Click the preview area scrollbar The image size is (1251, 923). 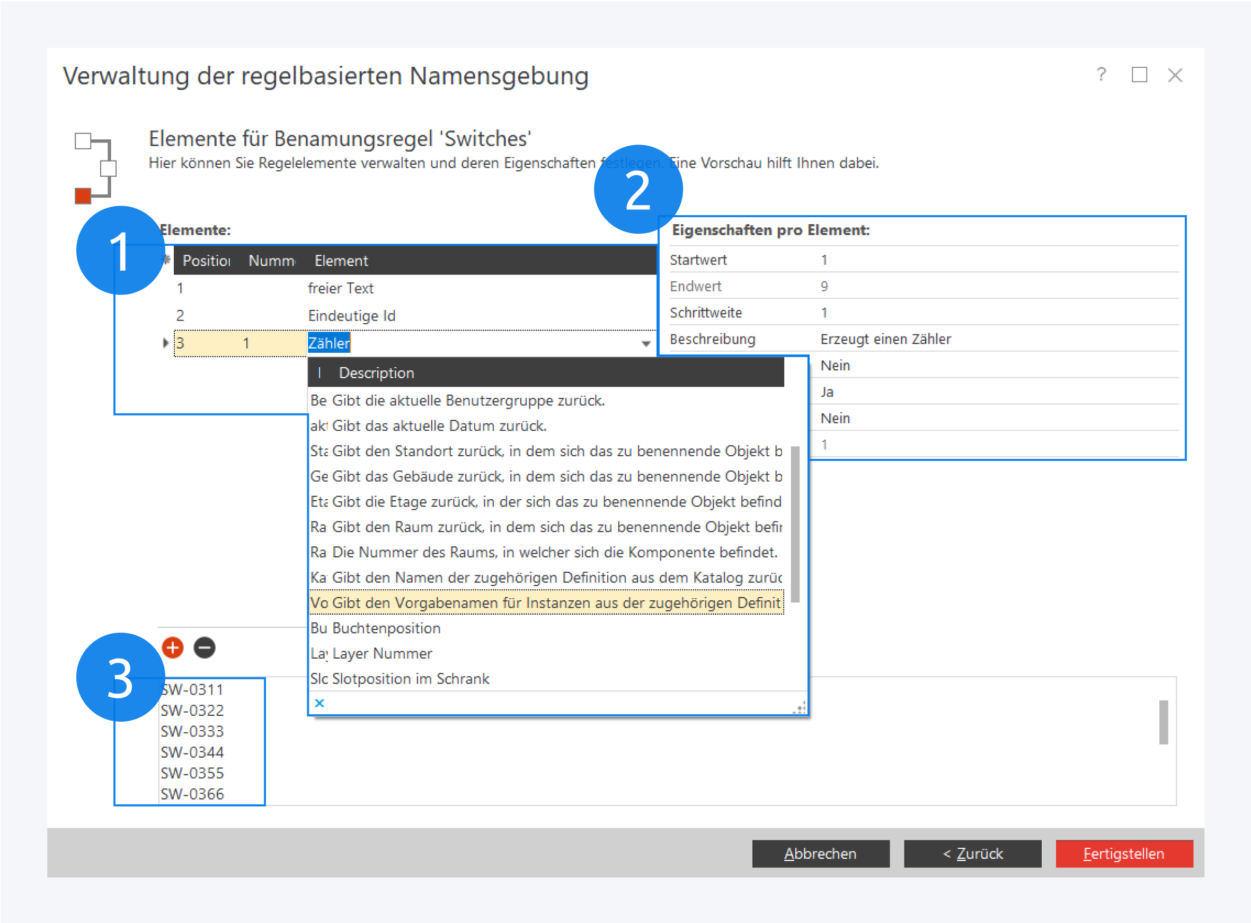(1163, 721)
